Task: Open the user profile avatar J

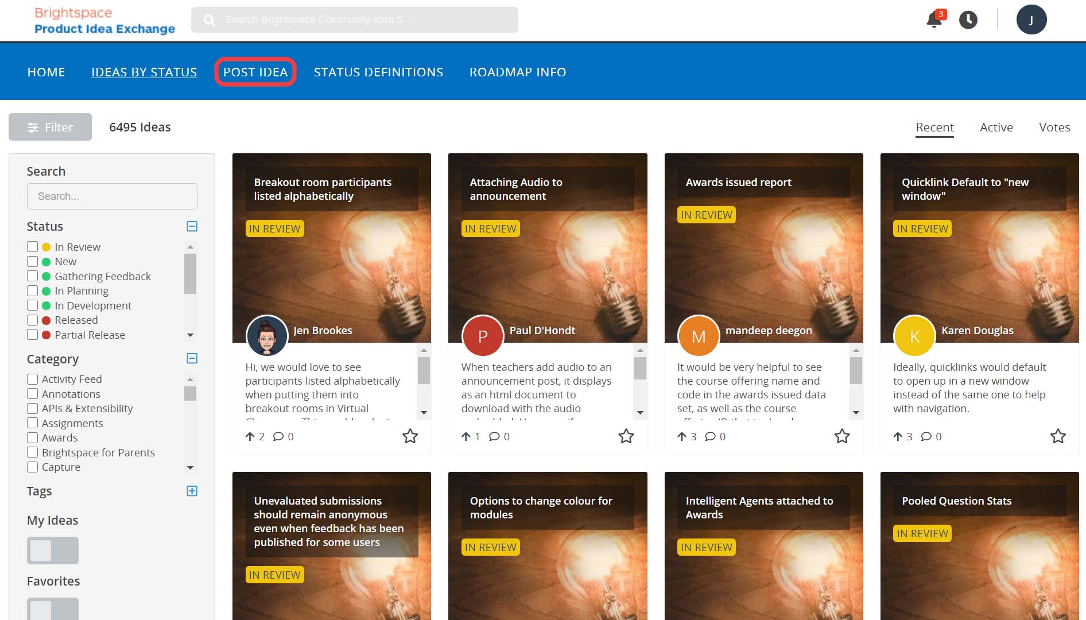Action: point(1031,20)
